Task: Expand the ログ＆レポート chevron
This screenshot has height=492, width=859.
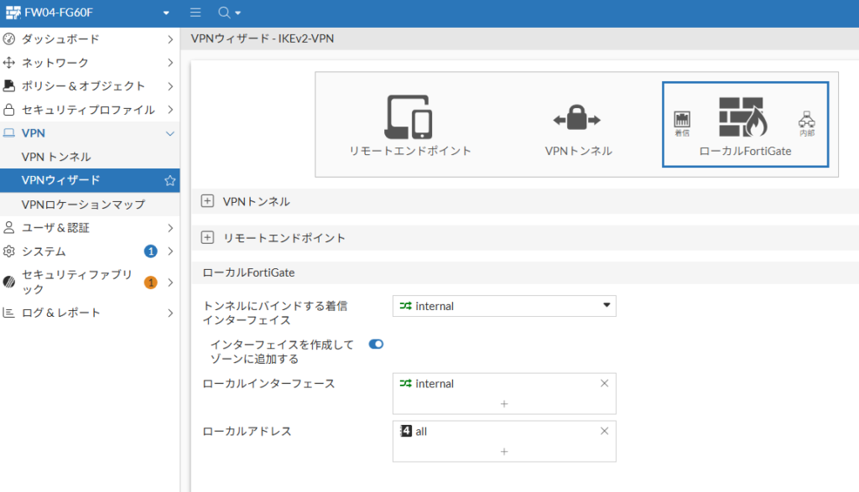Action: tap(170, 313)
